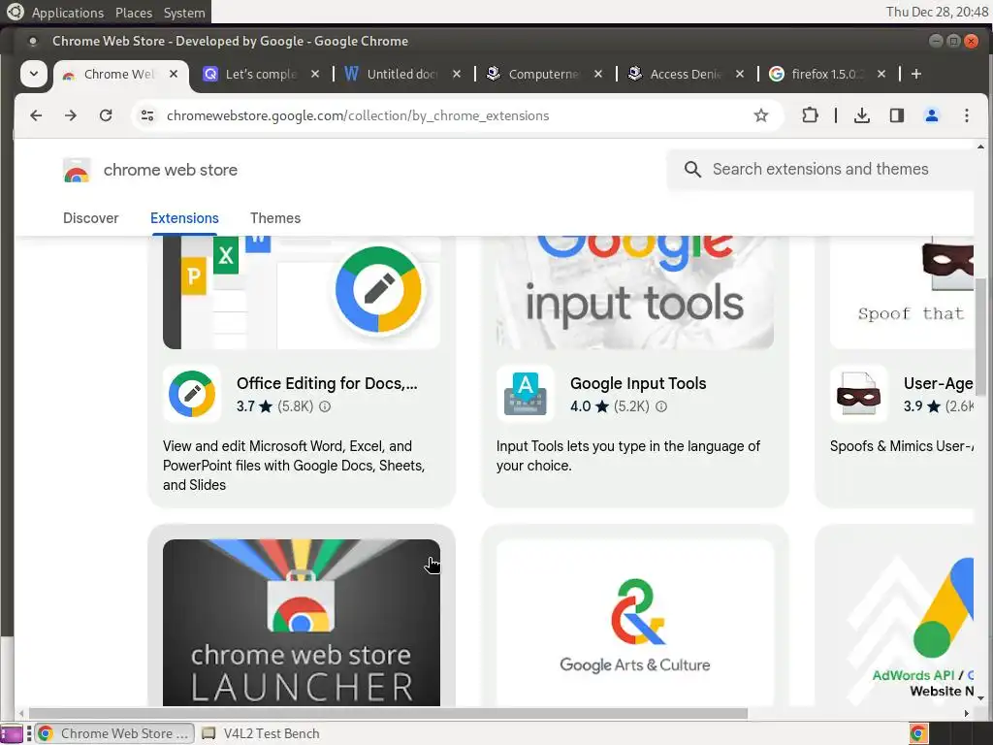The height and width of the screenshot is (745, 993).
Task: Reload the Chrome Web Store page
Action: point(106,115)
